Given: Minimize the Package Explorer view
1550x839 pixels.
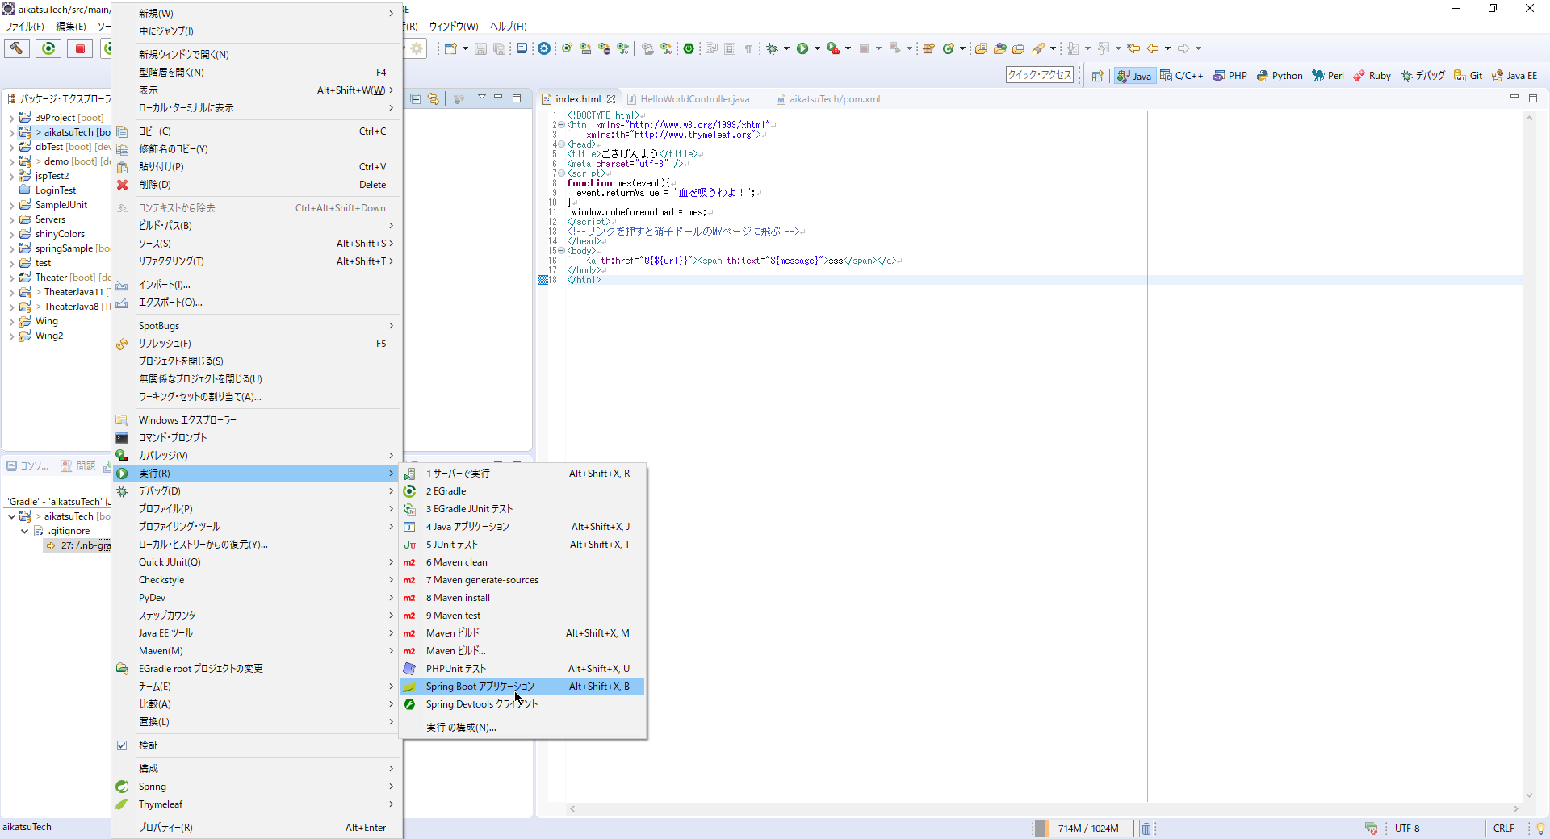Looking at the screenshot, I should click(x=498, y=98).
